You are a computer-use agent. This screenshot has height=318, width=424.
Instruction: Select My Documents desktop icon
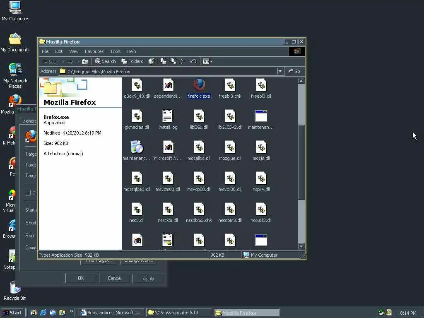pyautogui.click(x=15, y=43)
